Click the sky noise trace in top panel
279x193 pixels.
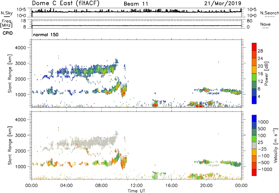click(136, 11)
